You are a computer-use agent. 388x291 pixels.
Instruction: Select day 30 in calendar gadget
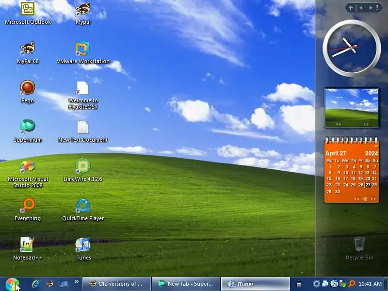[338, 192]
